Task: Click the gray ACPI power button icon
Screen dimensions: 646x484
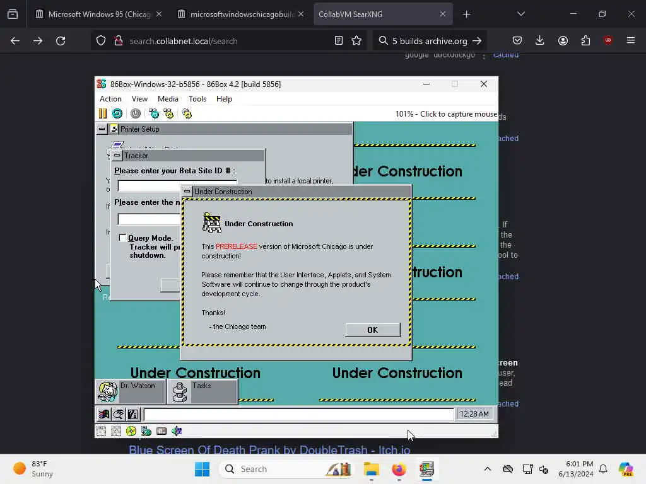Action: (x=136, y=113)
